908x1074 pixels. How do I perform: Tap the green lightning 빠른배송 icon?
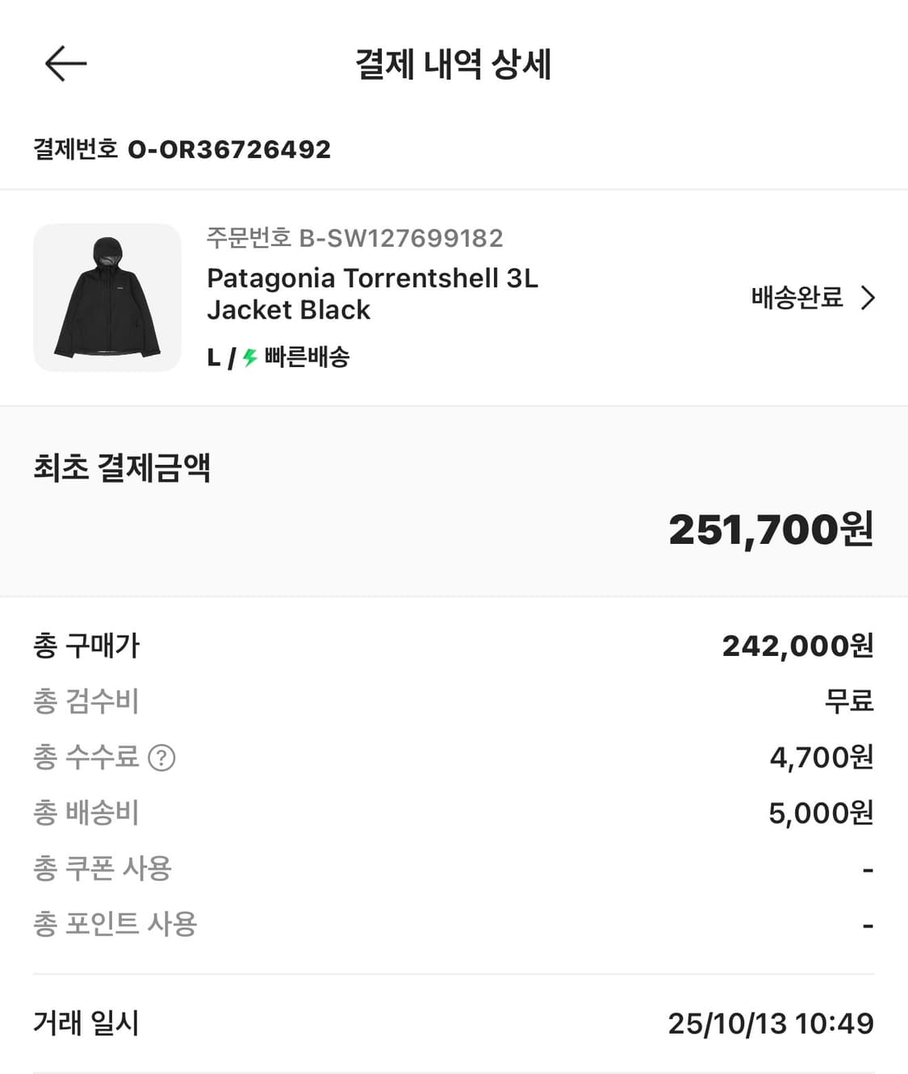coord(250,357)
